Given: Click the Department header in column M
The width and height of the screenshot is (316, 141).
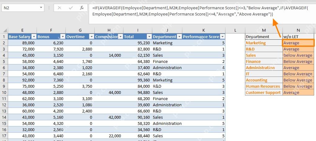Looking at the screenshot, I should [264, 37].
